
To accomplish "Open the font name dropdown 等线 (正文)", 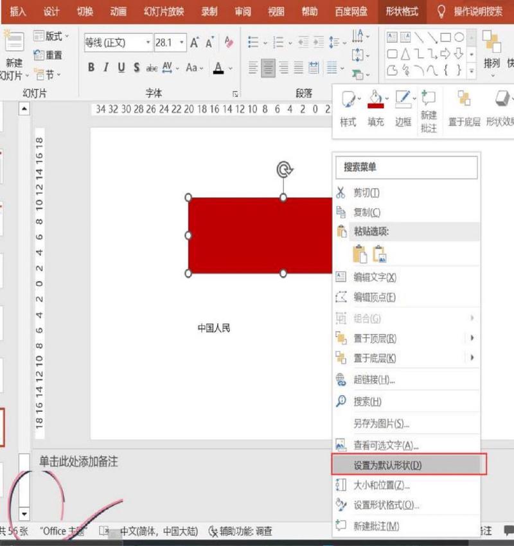I will [148, 42].
